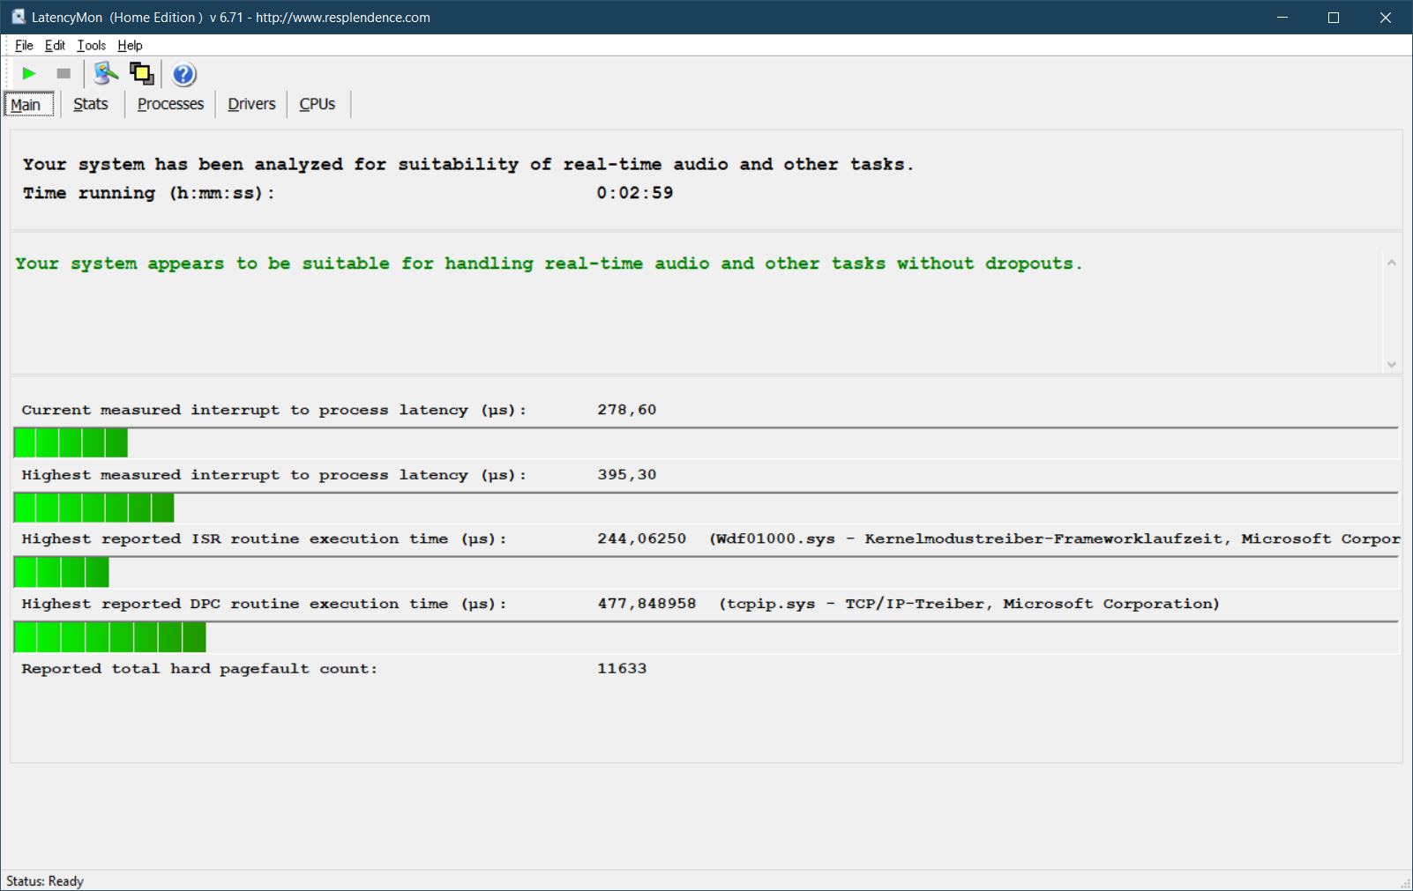Click the window resize grip in the status bar

click(x=1405, y=883)
